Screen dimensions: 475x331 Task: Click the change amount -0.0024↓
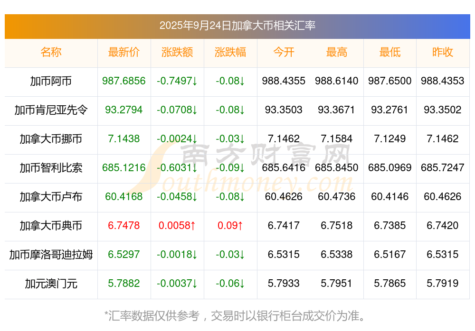tap(177, 138)
